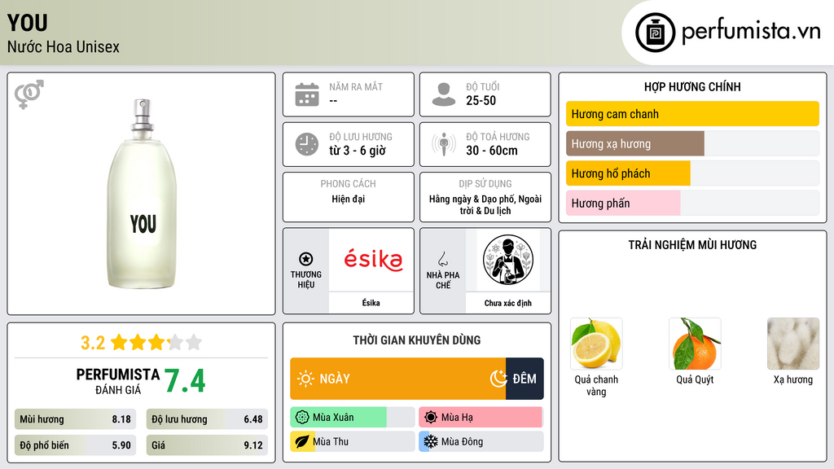This screenshot has height=469, width=834.
Task: Click the dark Đêm usage segment
Action: (525, 379)
